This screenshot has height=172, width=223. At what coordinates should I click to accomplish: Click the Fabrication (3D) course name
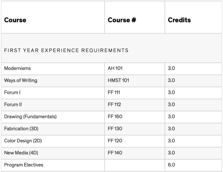21,129
